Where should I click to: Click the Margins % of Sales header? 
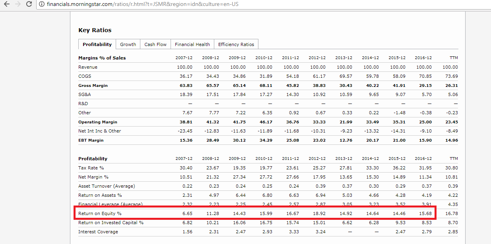(x=102, y=58)
